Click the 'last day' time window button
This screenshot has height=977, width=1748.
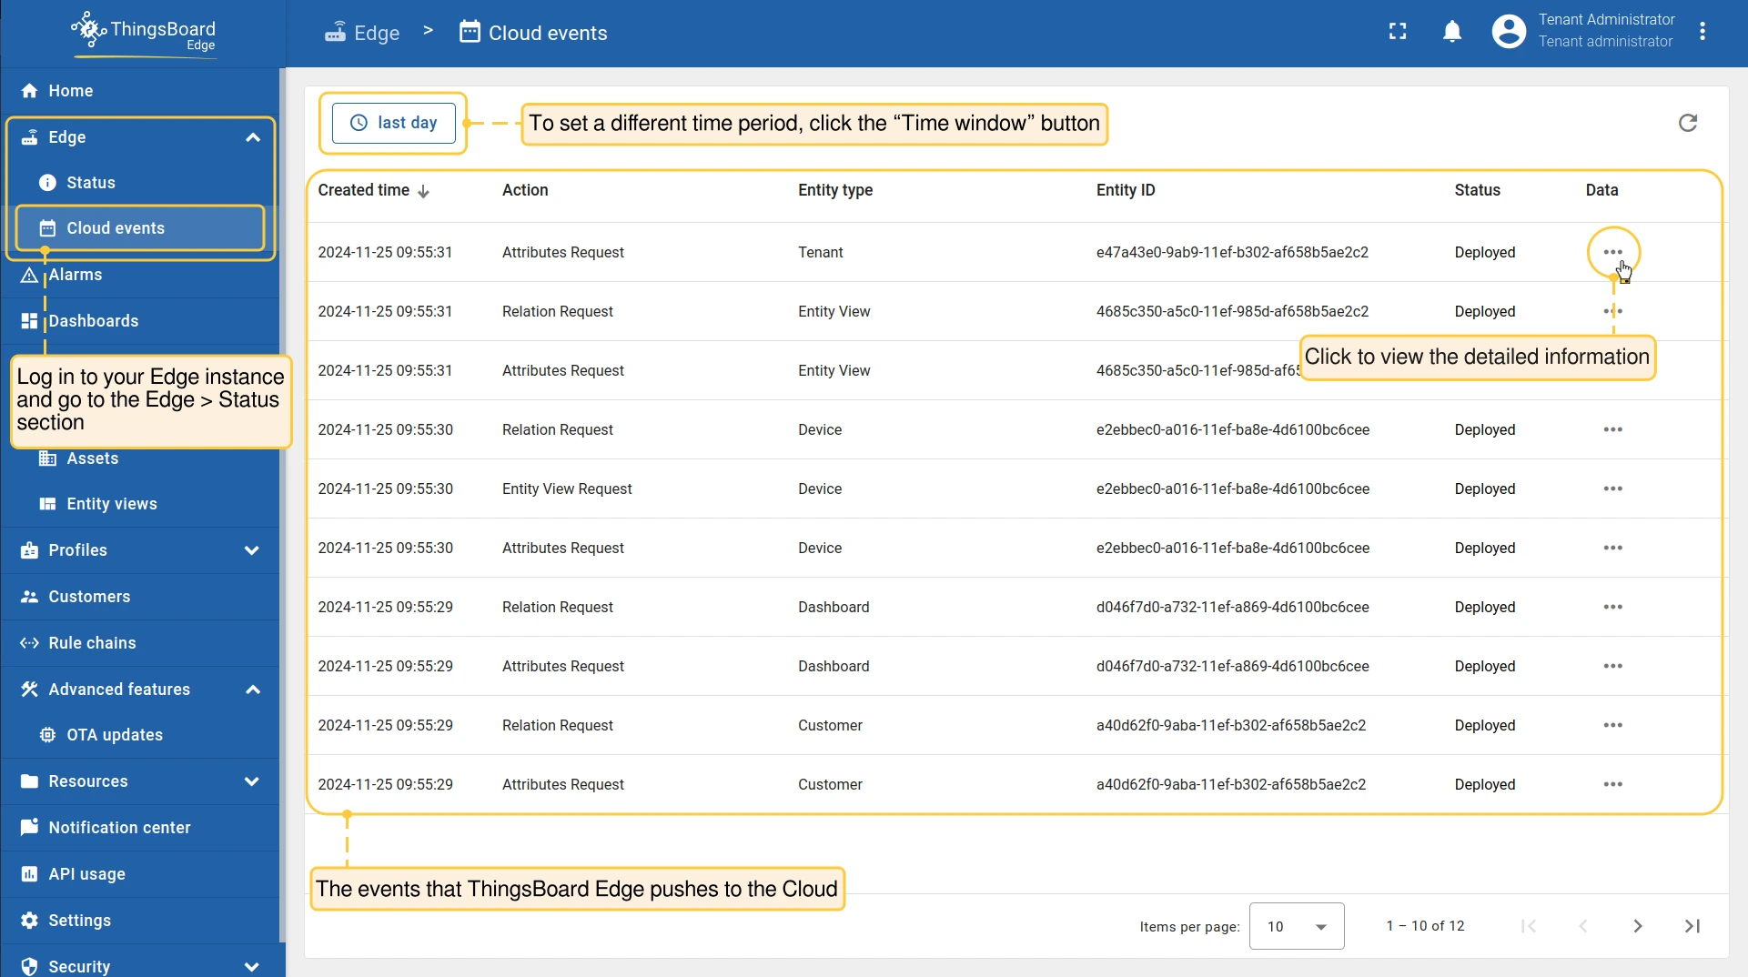tap(393, 123)
